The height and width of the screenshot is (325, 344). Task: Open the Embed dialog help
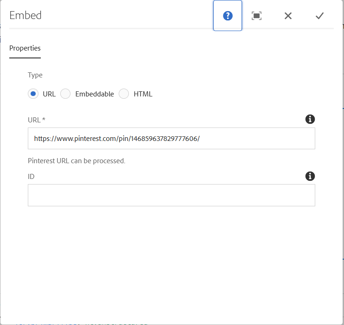pos(228,16)
